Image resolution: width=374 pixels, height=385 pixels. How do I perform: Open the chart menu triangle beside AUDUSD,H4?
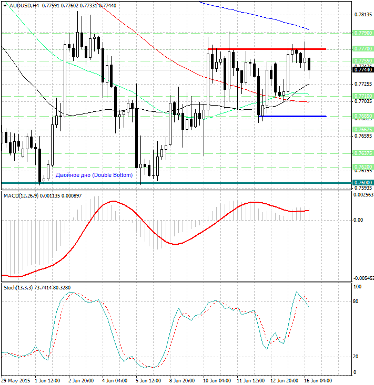5,5
